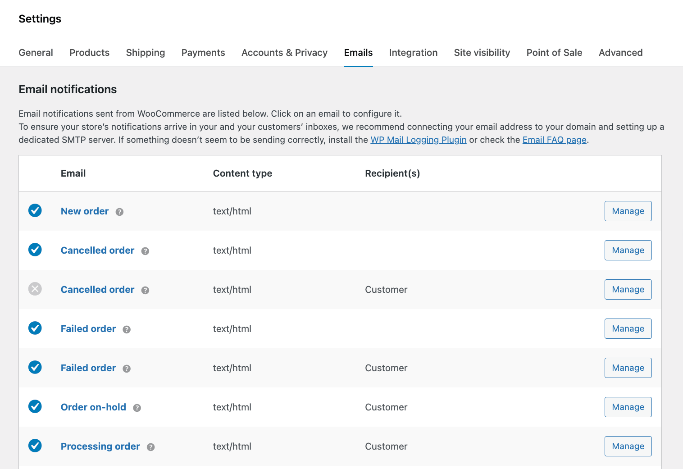
Task: Click the help icon next to Order on-hold
Action: point(137,408)
